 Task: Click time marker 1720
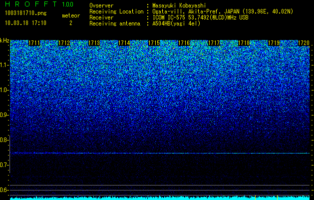click(x=304, y=43)
